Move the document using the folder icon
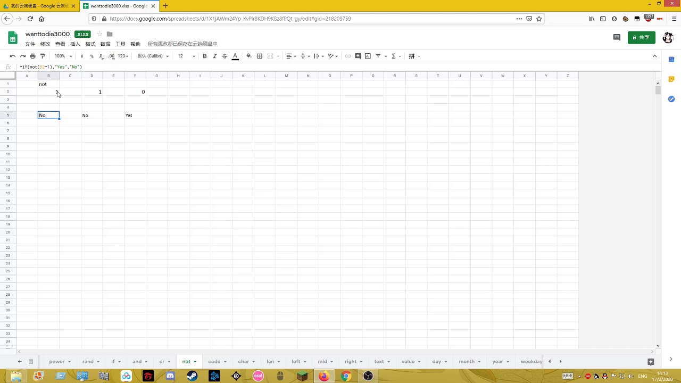The height and width of the screenshot is (383, 681). (x=110, y=34)
